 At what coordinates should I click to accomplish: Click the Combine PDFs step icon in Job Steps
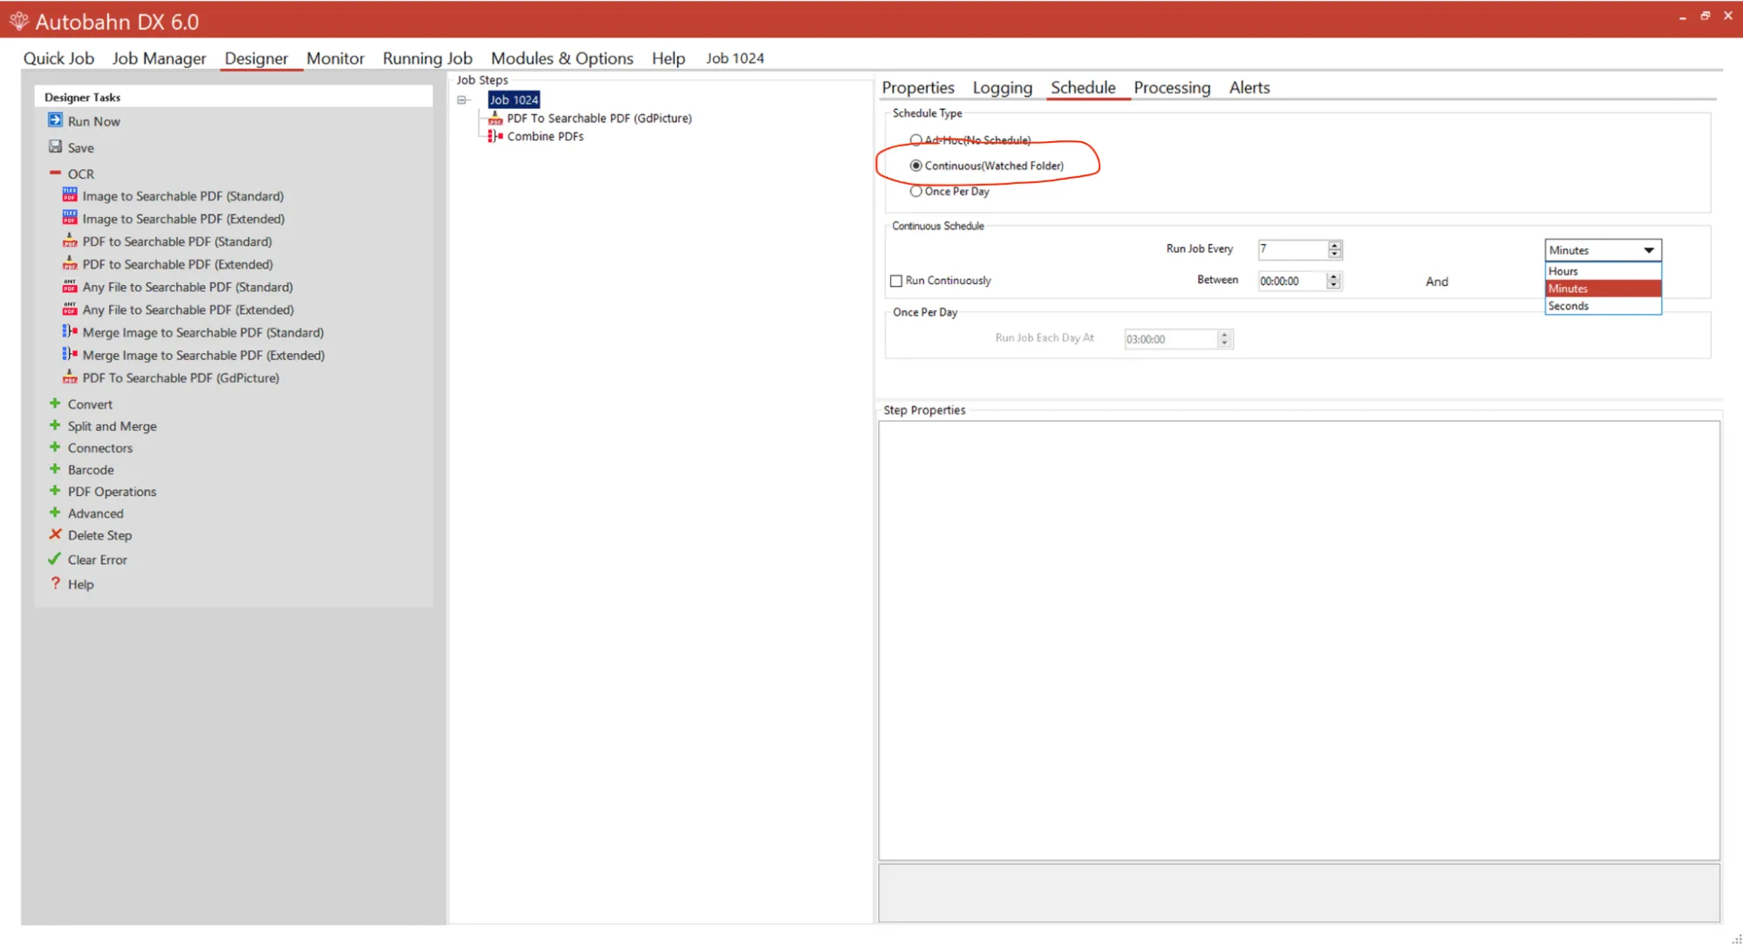[495, 136]
